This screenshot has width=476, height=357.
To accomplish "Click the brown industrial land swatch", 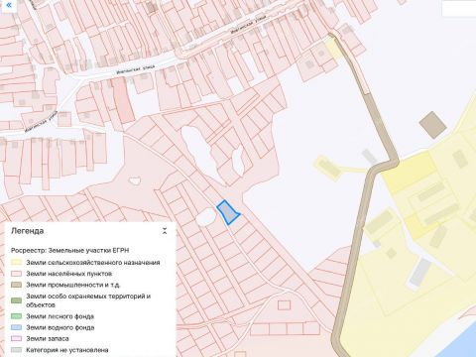I will pos(16,285).
